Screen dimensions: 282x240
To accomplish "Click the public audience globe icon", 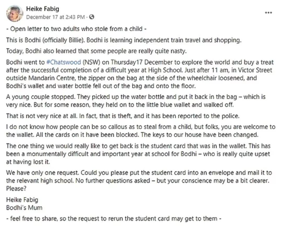I will point(92,17).
